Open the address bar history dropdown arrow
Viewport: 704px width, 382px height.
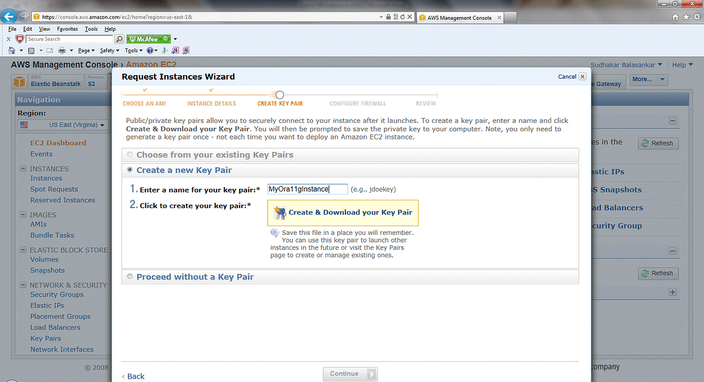382,17
